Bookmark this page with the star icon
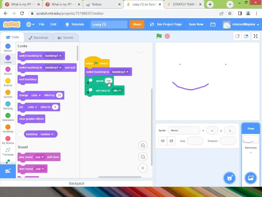Viewport: 262px width, 197px height. coord(230,13)
